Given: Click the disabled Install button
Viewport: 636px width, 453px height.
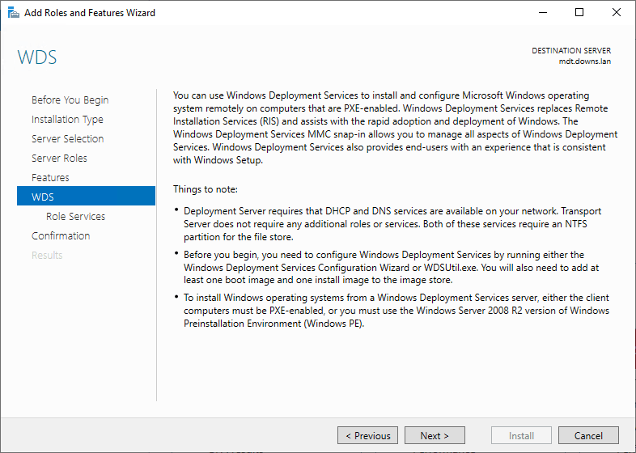Looking at the screenshot, I should (521, 436).
